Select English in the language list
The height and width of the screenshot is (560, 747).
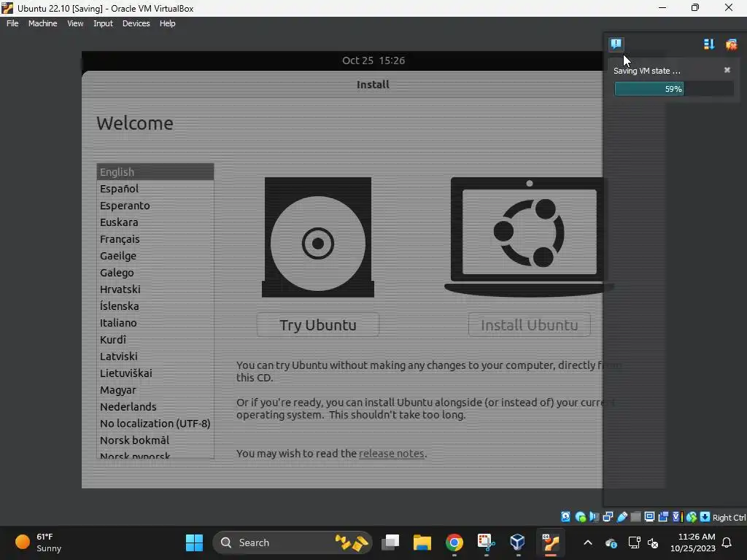tap(155, 172)
